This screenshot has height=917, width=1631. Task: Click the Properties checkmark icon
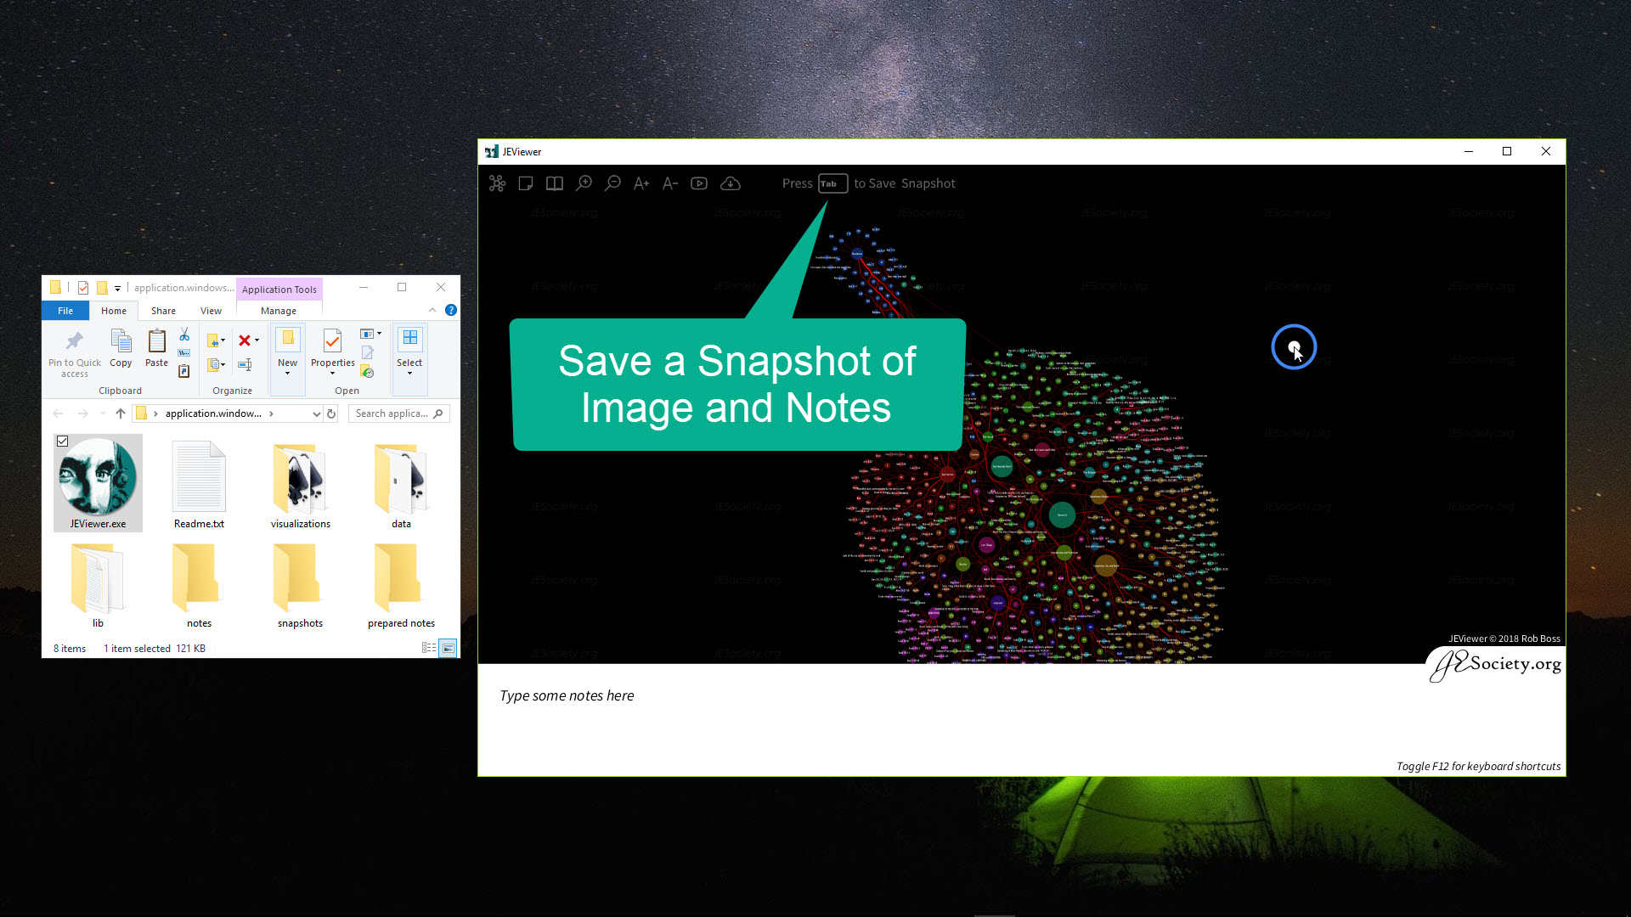[332, 341]
